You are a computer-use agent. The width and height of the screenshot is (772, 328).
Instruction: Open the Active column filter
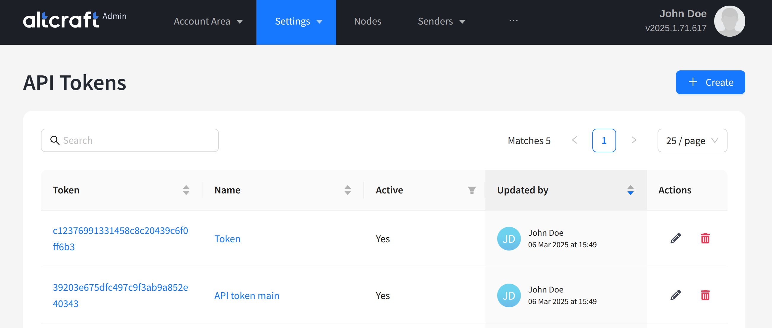point(471,190)
